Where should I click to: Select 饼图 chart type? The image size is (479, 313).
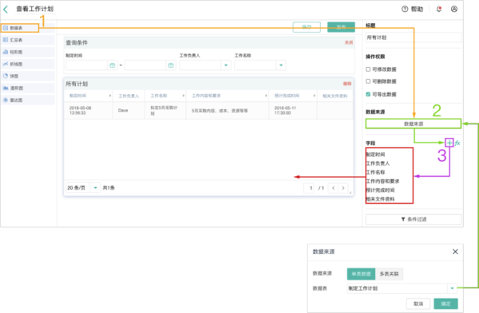27,76
